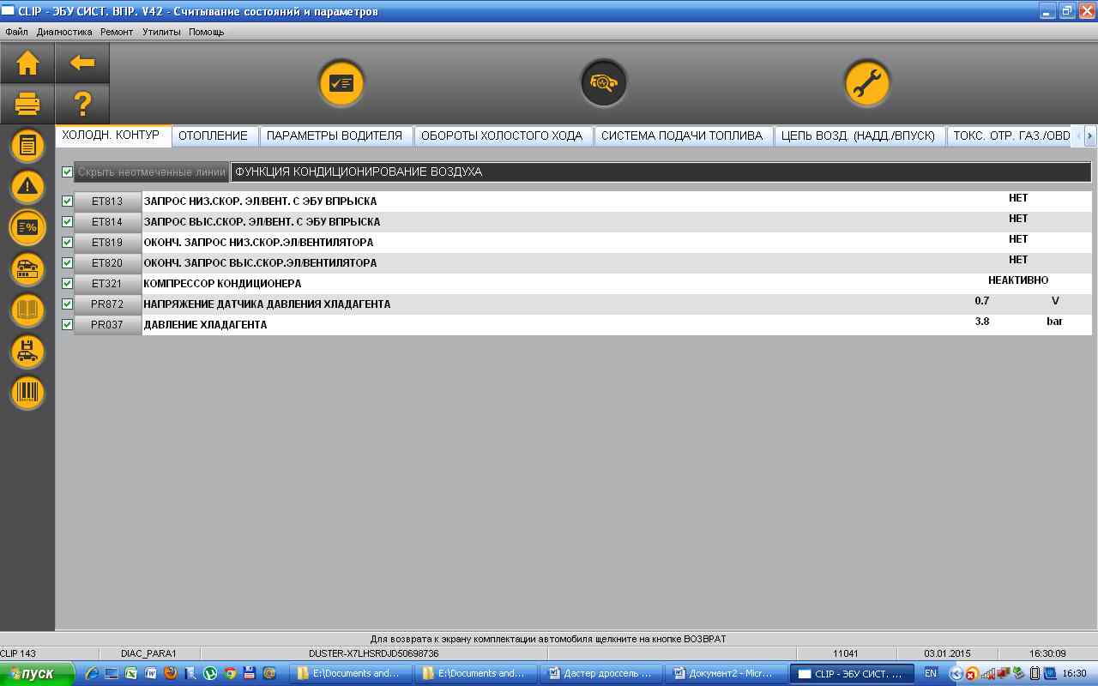
Task: Toggle the hide unmarked lines checkbox
Action: click(x=68, y=172)
